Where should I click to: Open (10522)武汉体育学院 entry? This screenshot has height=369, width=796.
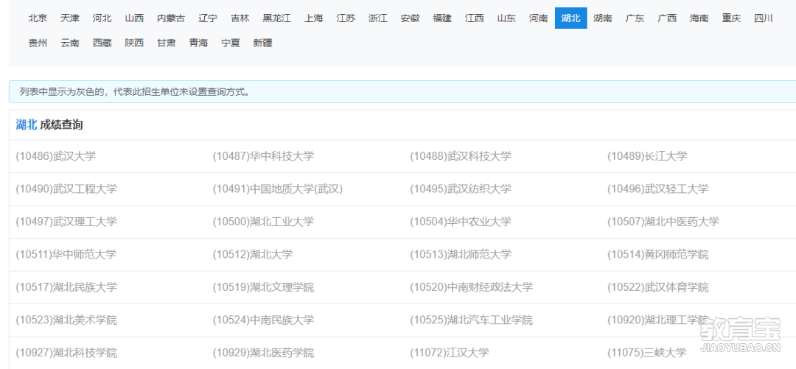[658, 287]
